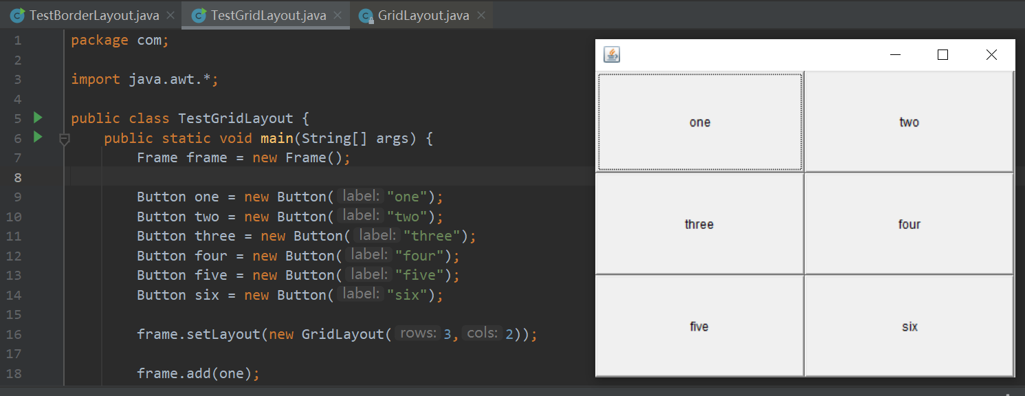Click the "two" button in the frame
1025x396 pixels.
(909, 122)
